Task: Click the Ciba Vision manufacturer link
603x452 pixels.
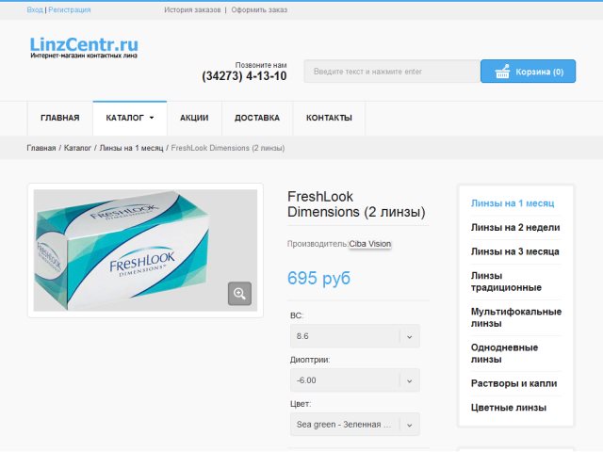Action: coord(370,244)
